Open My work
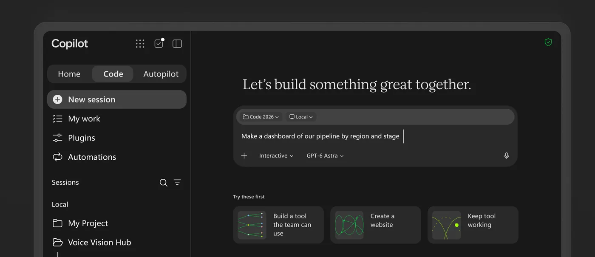Viewport: 595px width, 257px height. [117, 119]
